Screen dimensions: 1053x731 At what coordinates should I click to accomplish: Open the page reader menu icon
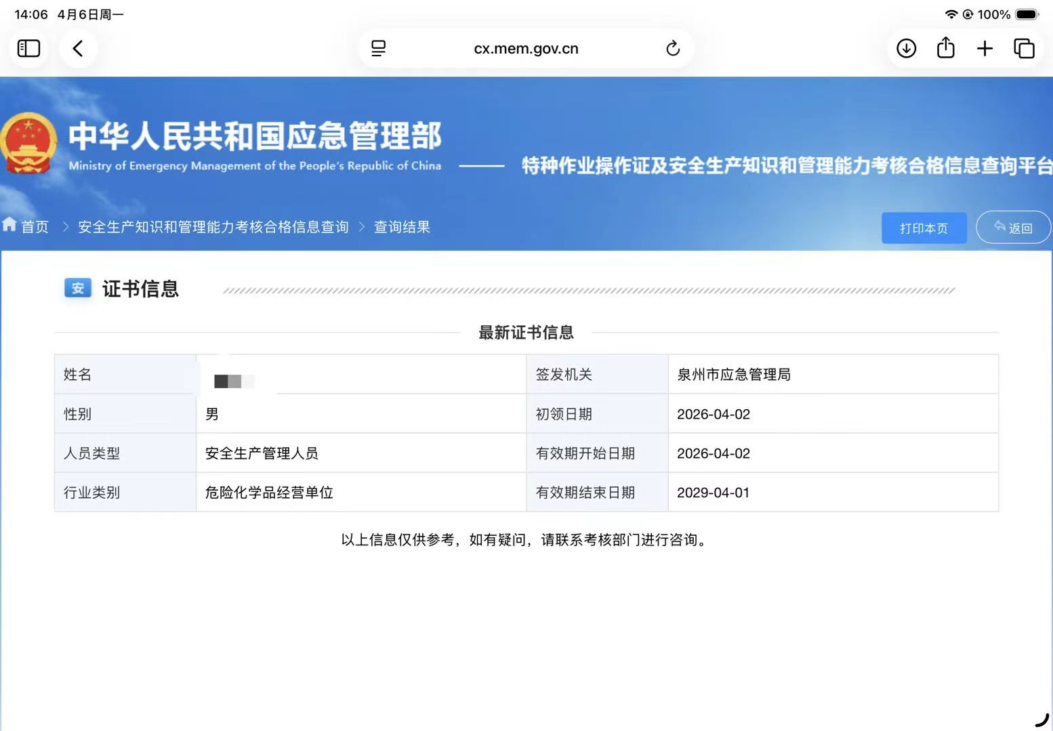click(x=379, y=48)
